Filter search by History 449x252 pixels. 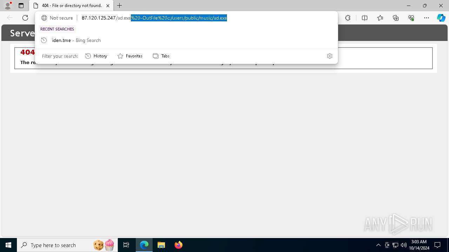click(x=96, y=56)
